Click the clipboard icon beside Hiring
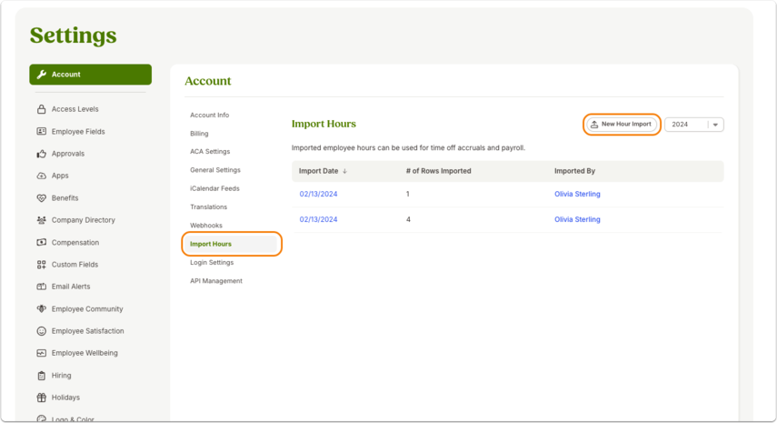This screenshot has width=777, height=423. (42, 376)
